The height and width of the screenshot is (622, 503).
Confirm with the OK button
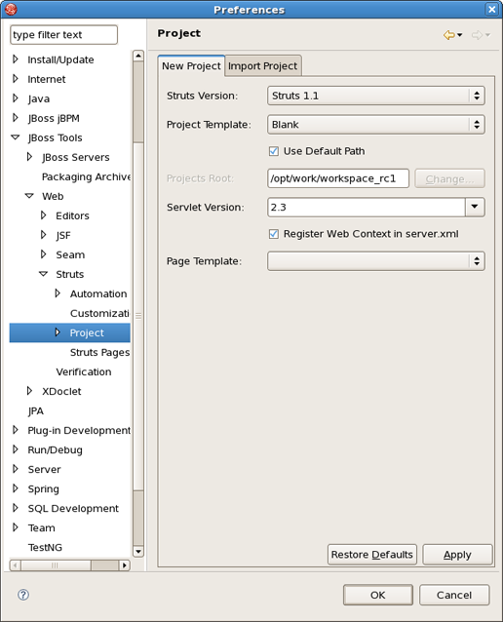point(377,595)
